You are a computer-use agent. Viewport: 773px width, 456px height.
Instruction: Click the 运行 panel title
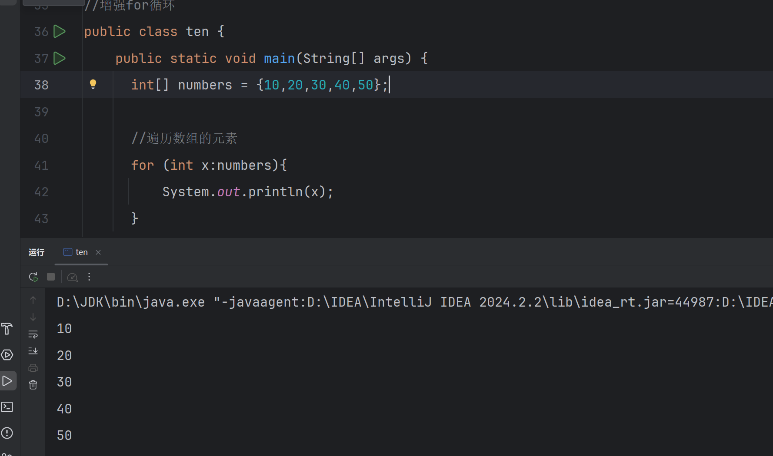coord(37,252)
